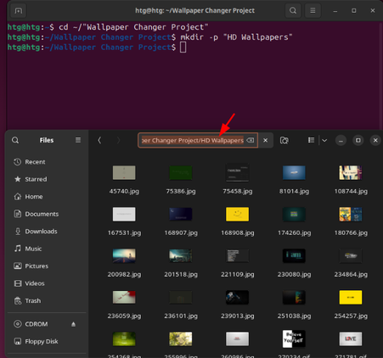Go back in Files navigation

coord(99,140)
